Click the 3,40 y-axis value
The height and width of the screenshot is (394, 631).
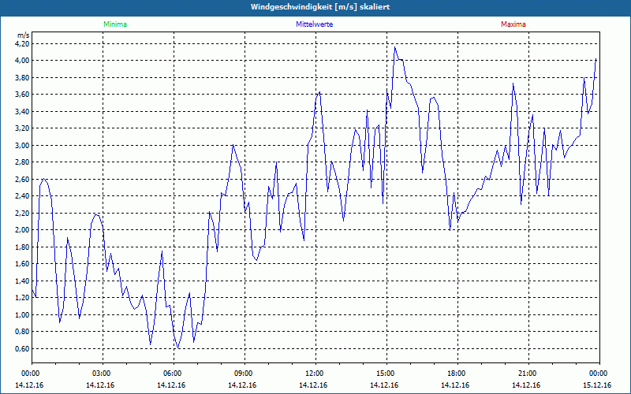tap(24, 111)
